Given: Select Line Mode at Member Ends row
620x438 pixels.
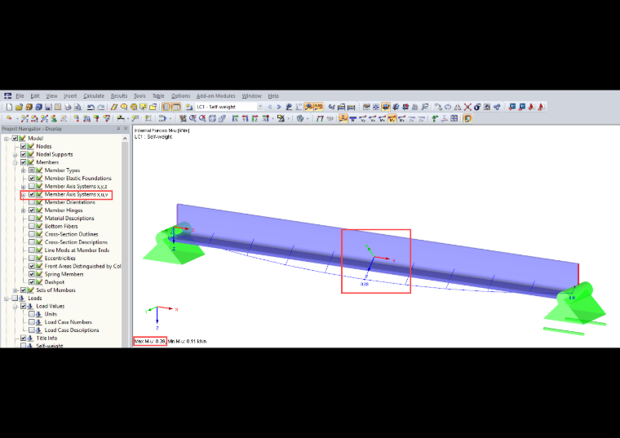Looking at the screenshot, I should pos(77,250).
